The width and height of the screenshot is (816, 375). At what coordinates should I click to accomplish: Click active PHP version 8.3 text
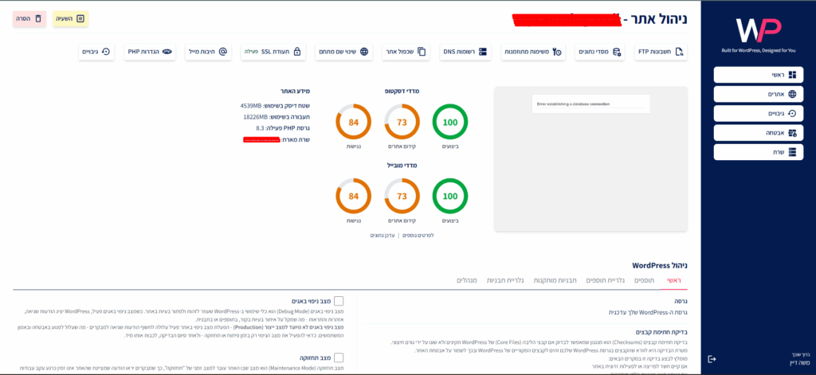[283, 127]
